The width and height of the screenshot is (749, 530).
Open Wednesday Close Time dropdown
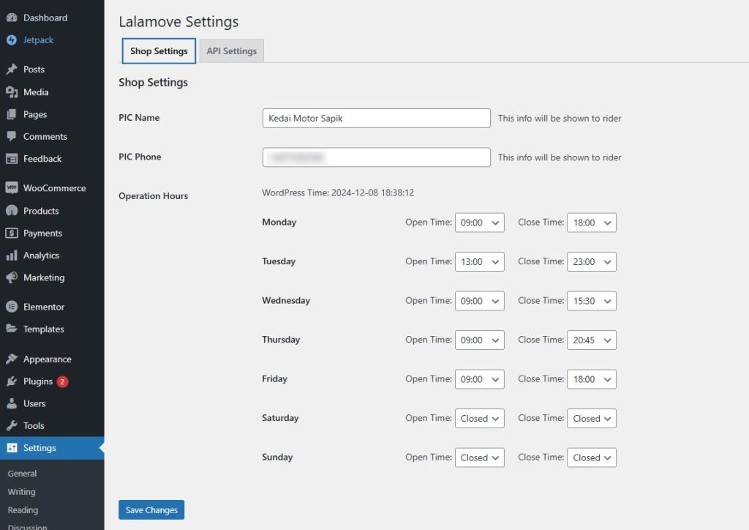click(591, 301)
